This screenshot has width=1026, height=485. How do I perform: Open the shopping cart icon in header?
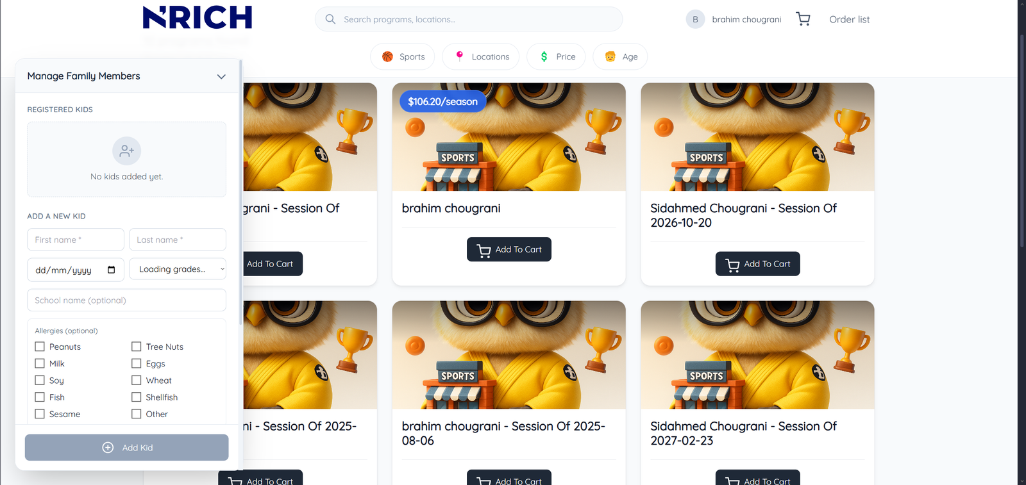click(x=803, y=19)
